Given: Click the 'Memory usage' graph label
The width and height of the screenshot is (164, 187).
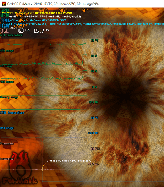Looking at the screenshot, I should click(9, 97).
